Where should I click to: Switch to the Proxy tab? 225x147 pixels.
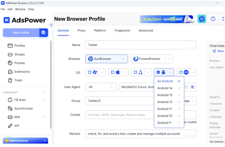pyautogui.click(x=81, y=30)
